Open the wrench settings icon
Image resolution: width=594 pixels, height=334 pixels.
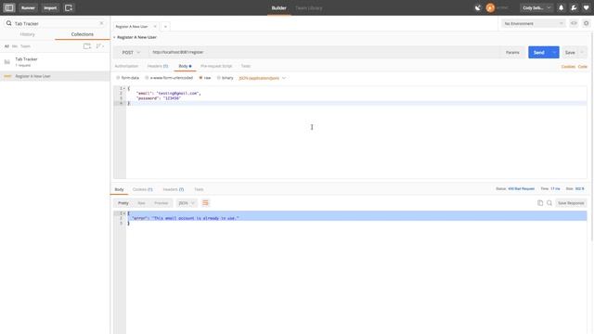[x=574, y=8]
